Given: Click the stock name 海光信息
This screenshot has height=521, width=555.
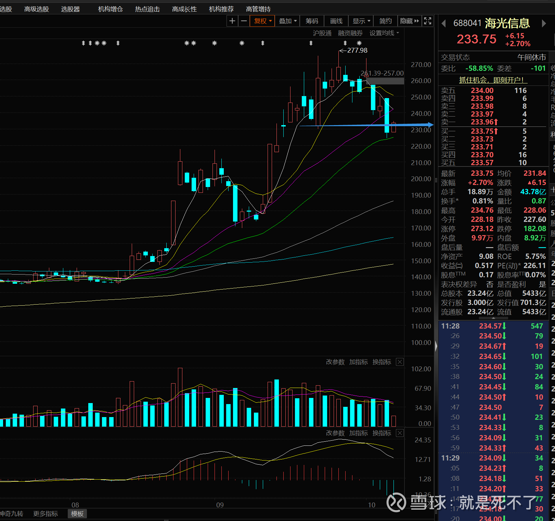Looking at the screenshot, I should 507,23.
